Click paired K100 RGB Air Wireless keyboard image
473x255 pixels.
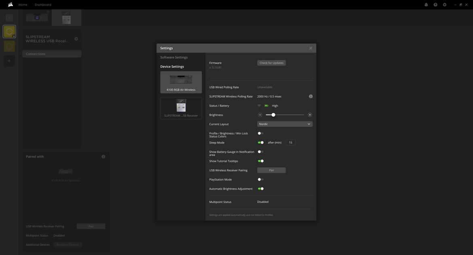[65, 171]
